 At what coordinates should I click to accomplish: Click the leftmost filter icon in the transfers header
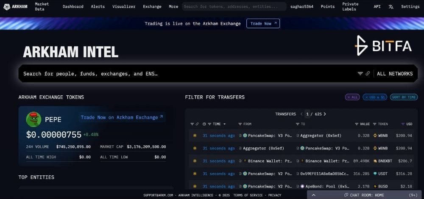(x=192, y=124)
